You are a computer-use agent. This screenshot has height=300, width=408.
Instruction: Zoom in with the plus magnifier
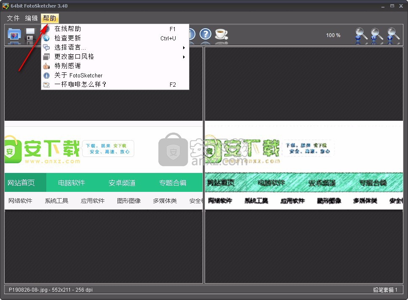click(x=393, y=35)
